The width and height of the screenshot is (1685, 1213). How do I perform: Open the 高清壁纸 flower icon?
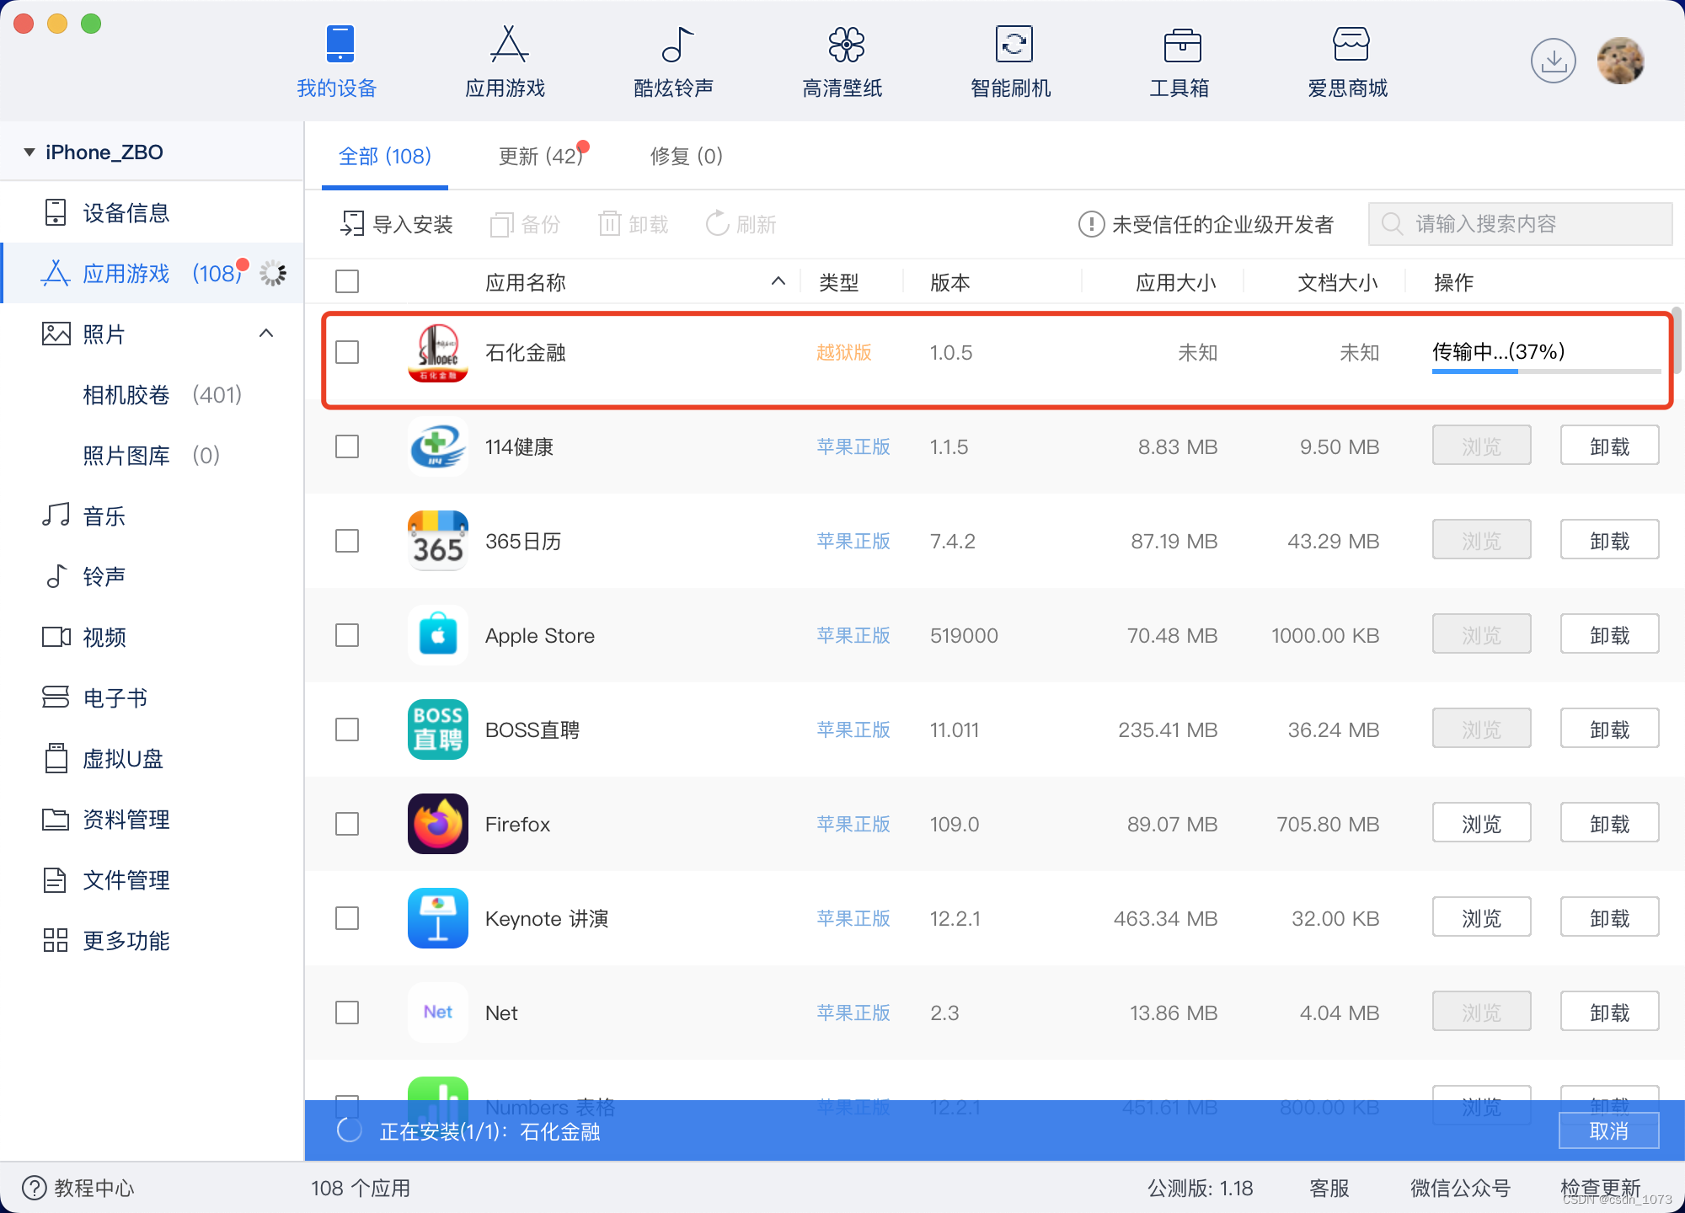[x=846, y=44]
